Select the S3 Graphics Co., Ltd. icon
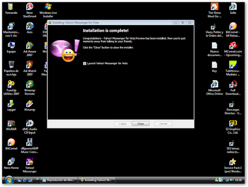This screenshot has height=187, width=248. pos(233,127)
